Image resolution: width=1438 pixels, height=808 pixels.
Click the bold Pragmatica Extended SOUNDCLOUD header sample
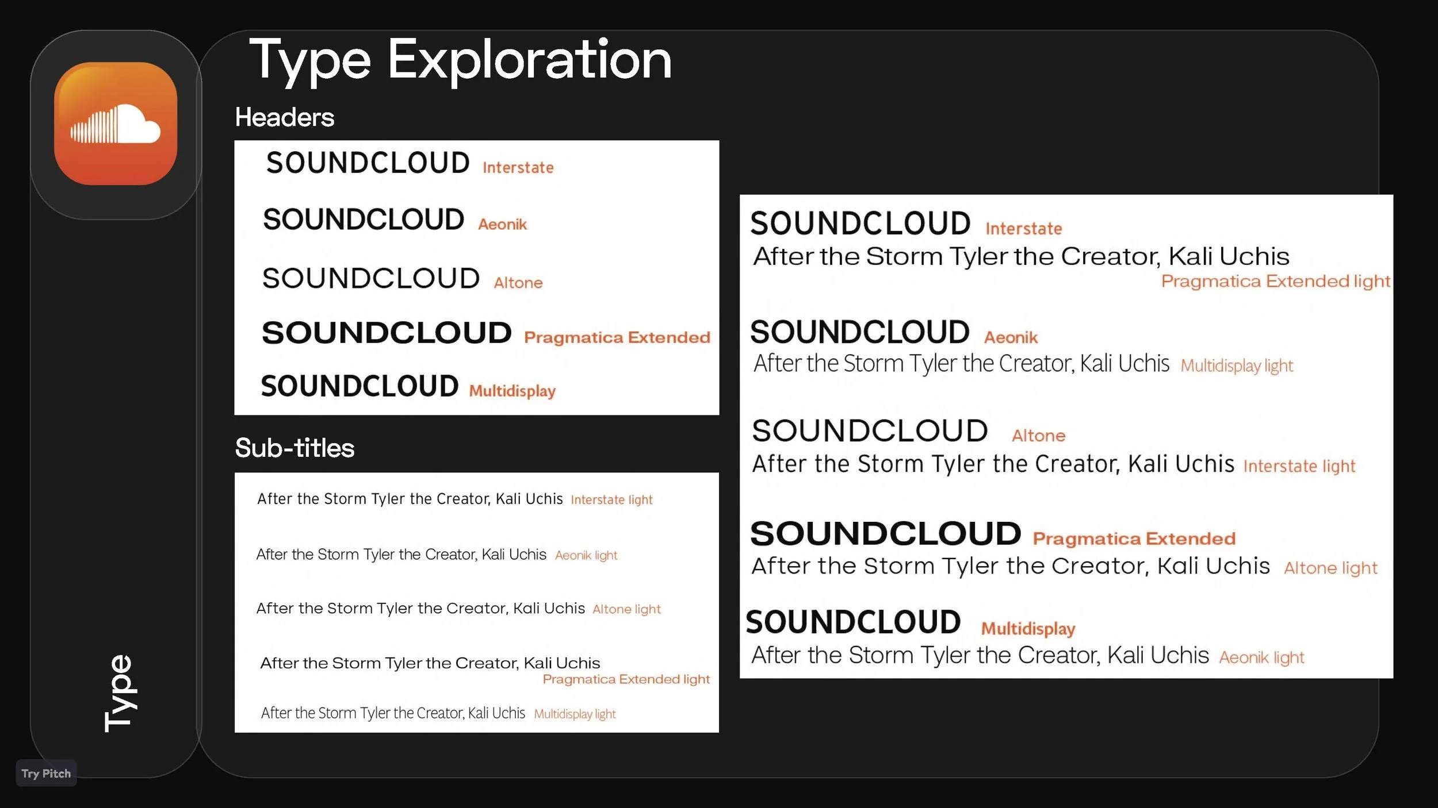tap(387, 333)
